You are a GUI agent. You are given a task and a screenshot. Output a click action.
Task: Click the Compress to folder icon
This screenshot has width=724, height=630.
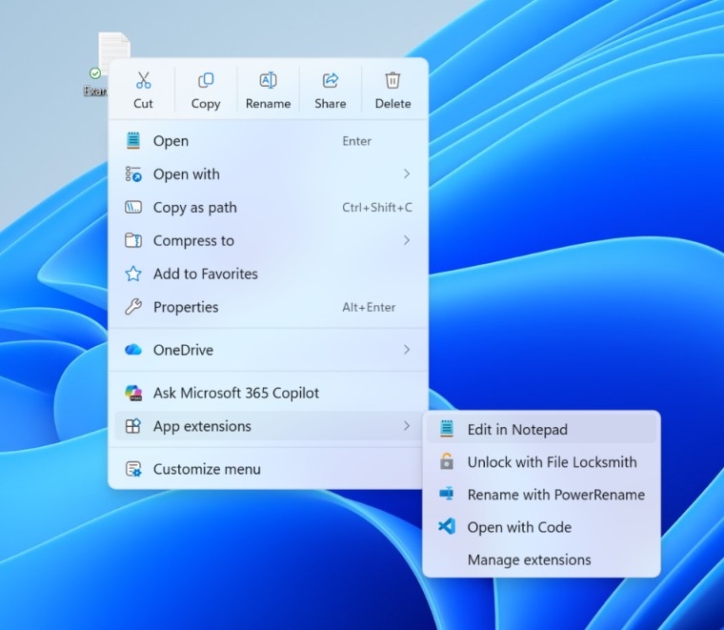[133, 240]
